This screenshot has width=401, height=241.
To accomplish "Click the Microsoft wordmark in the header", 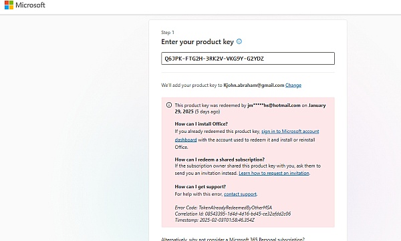I will 30,5.
